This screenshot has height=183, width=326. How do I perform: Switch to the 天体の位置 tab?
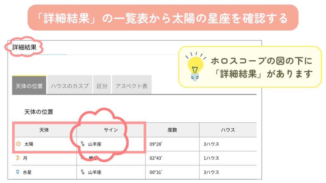(x=29, y=86)
